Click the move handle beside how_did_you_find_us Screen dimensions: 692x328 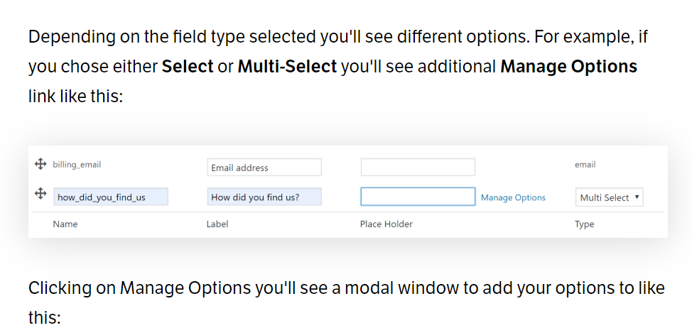[x=40, y=194]
